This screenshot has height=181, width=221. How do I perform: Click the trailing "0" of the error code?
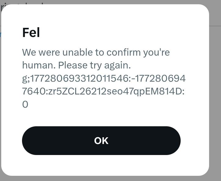pyautogui.click(x=25, y=104)
